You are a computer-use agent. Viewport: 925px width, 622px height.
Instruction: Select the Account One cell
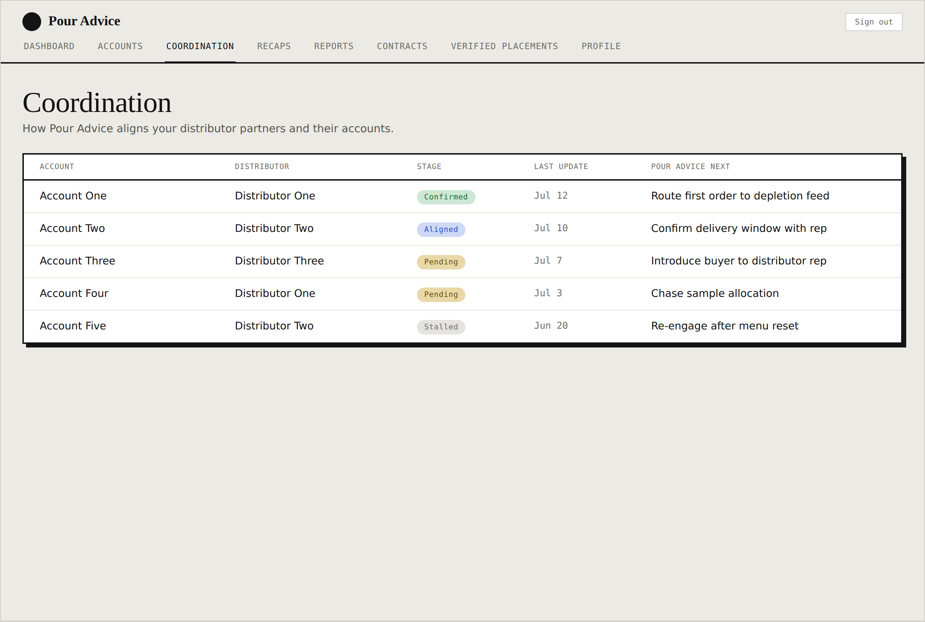73,196
